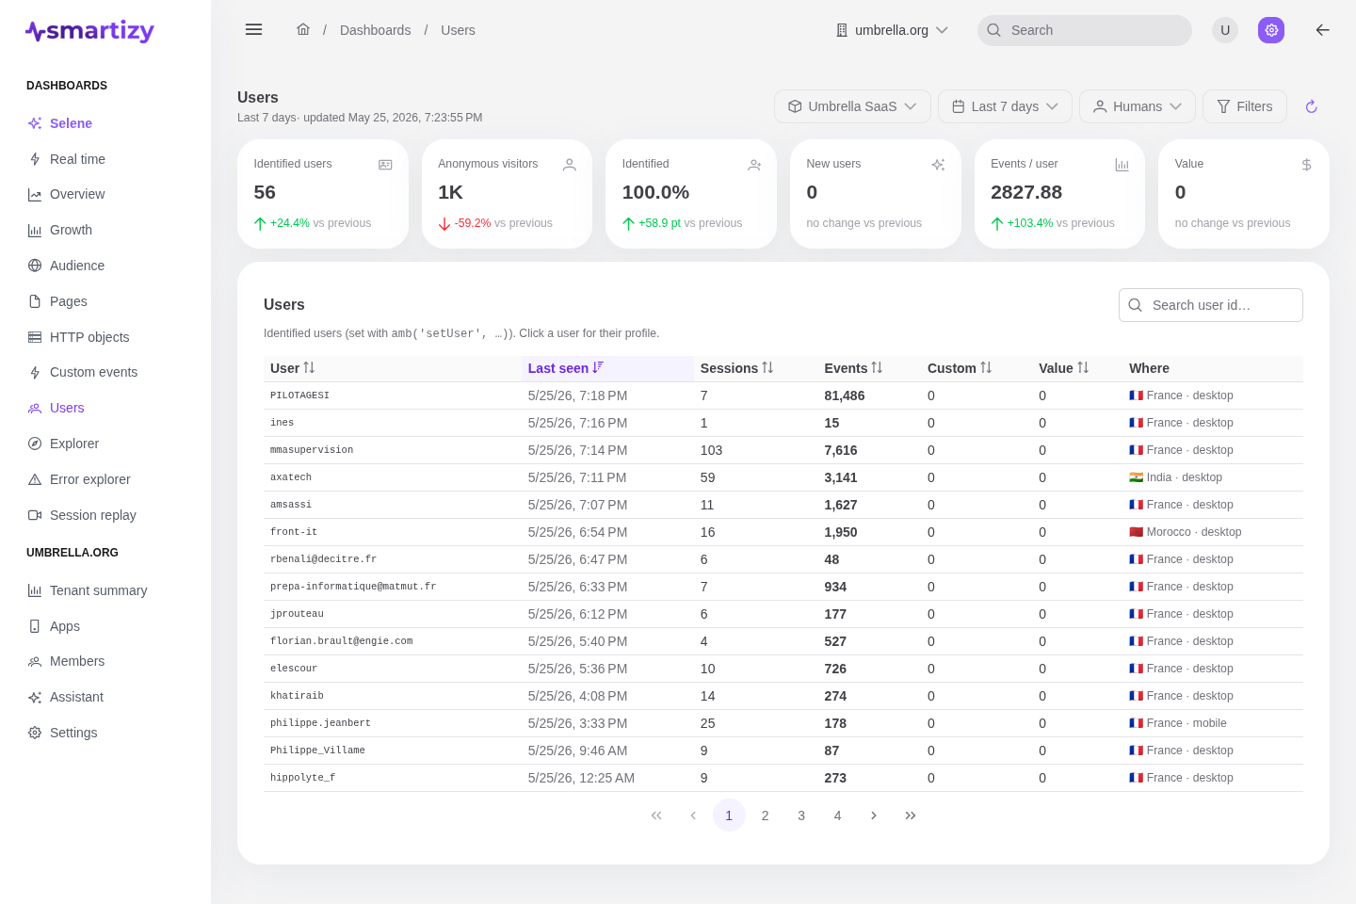Open the philippe.jeanbert user row
This screenshot has height=904, width=1356.
783,723
